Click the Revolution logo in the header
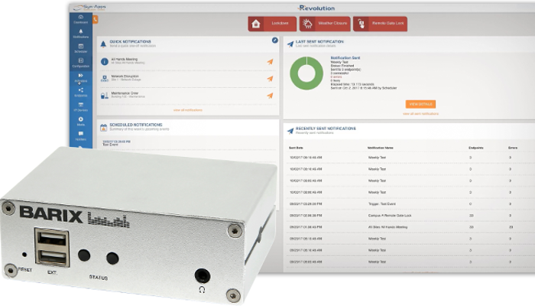This screenshot has height=306, width=535. (316, 8)
